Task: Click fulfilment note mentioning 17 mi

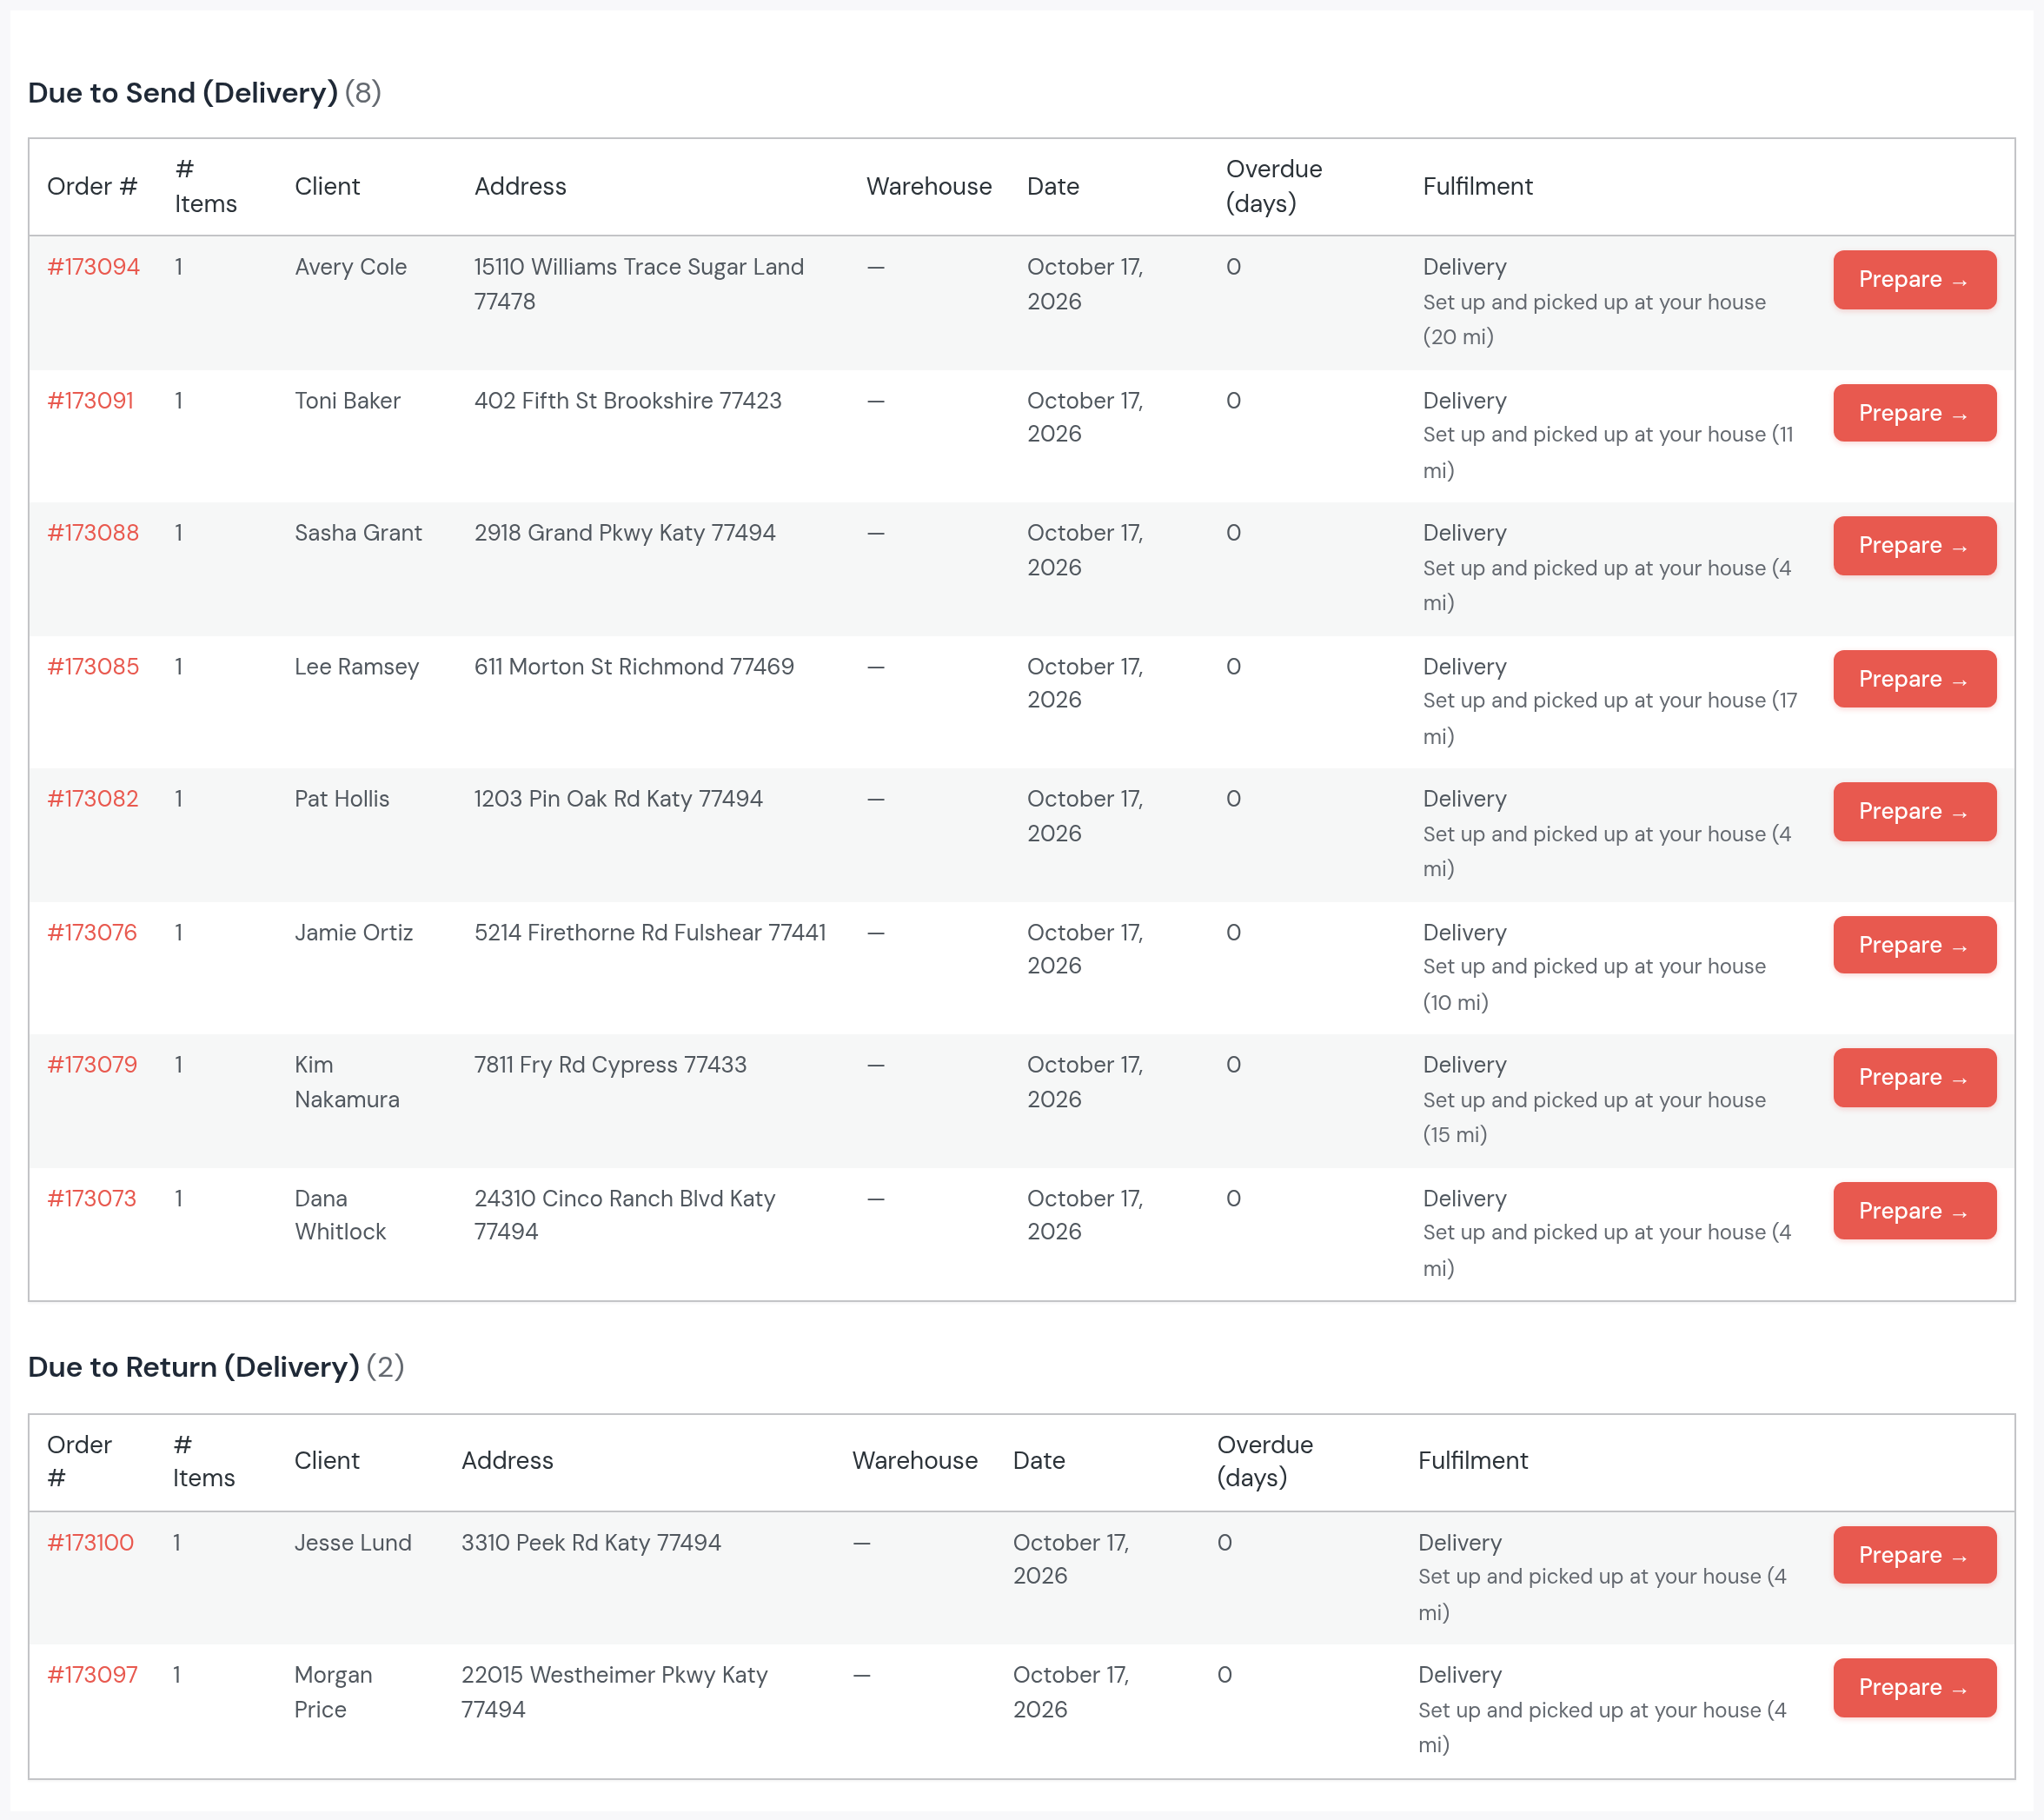Action: point(1610,718)
